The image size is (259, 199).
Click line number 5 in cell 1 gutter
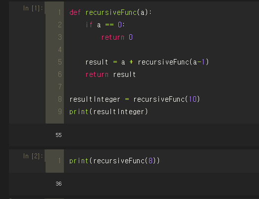[60, 62]
